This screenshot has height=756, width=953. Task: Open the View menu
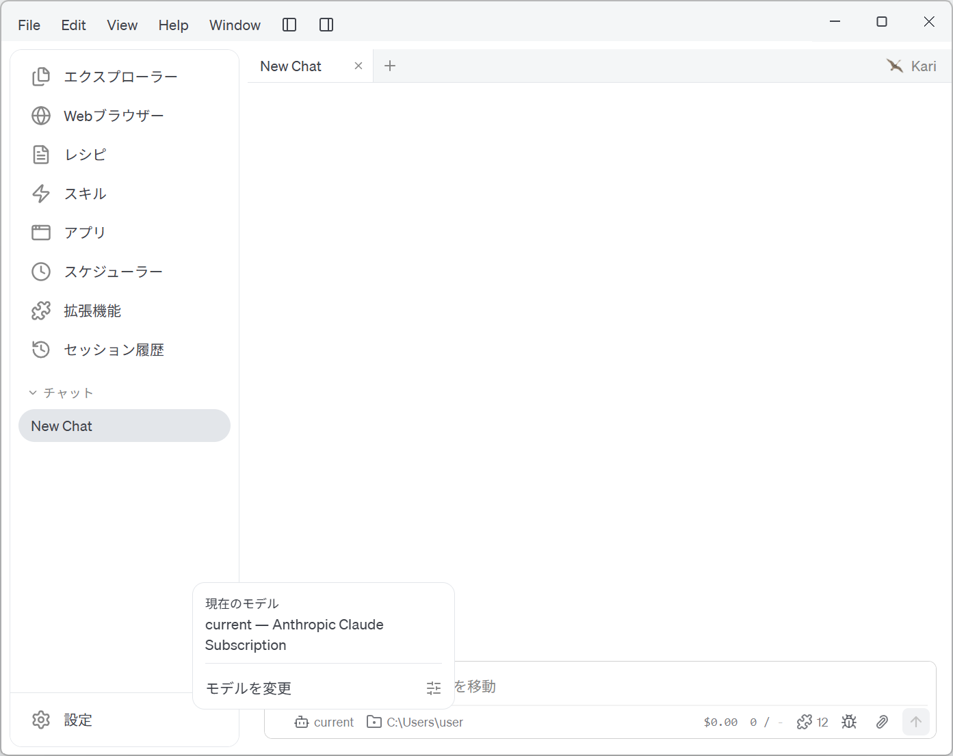[122, 25]
